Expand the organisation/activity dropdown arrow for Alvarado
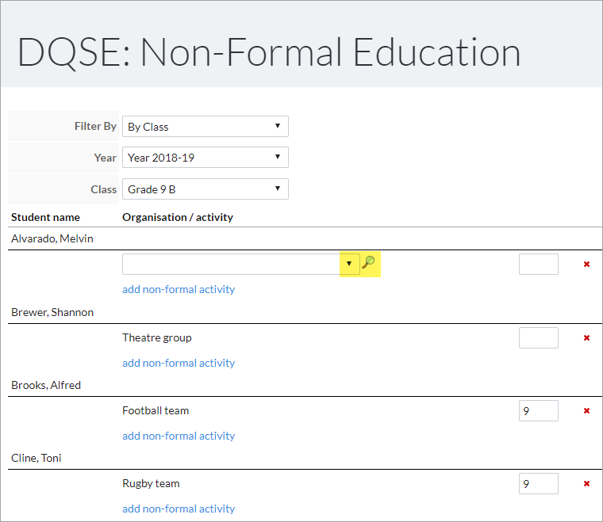603x522 pixels. click(x=349, y=264)
